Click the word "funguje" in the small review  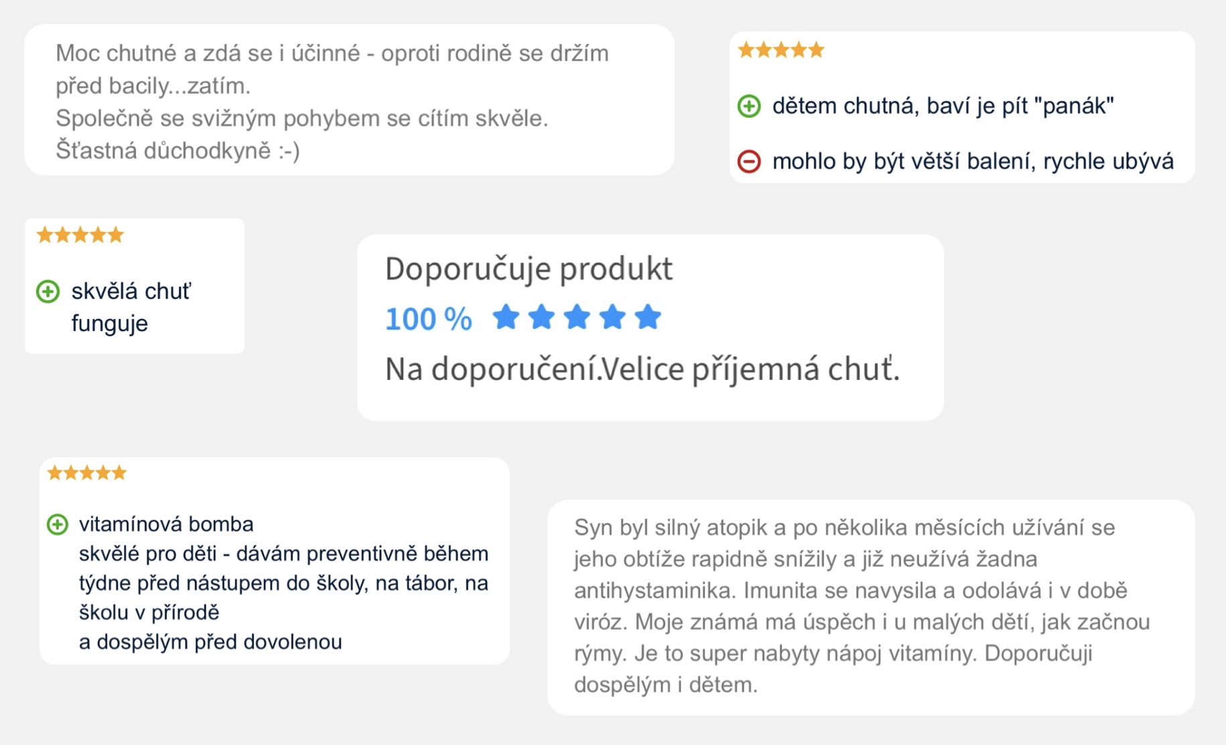pyautogui.click(x=110, y=324)
